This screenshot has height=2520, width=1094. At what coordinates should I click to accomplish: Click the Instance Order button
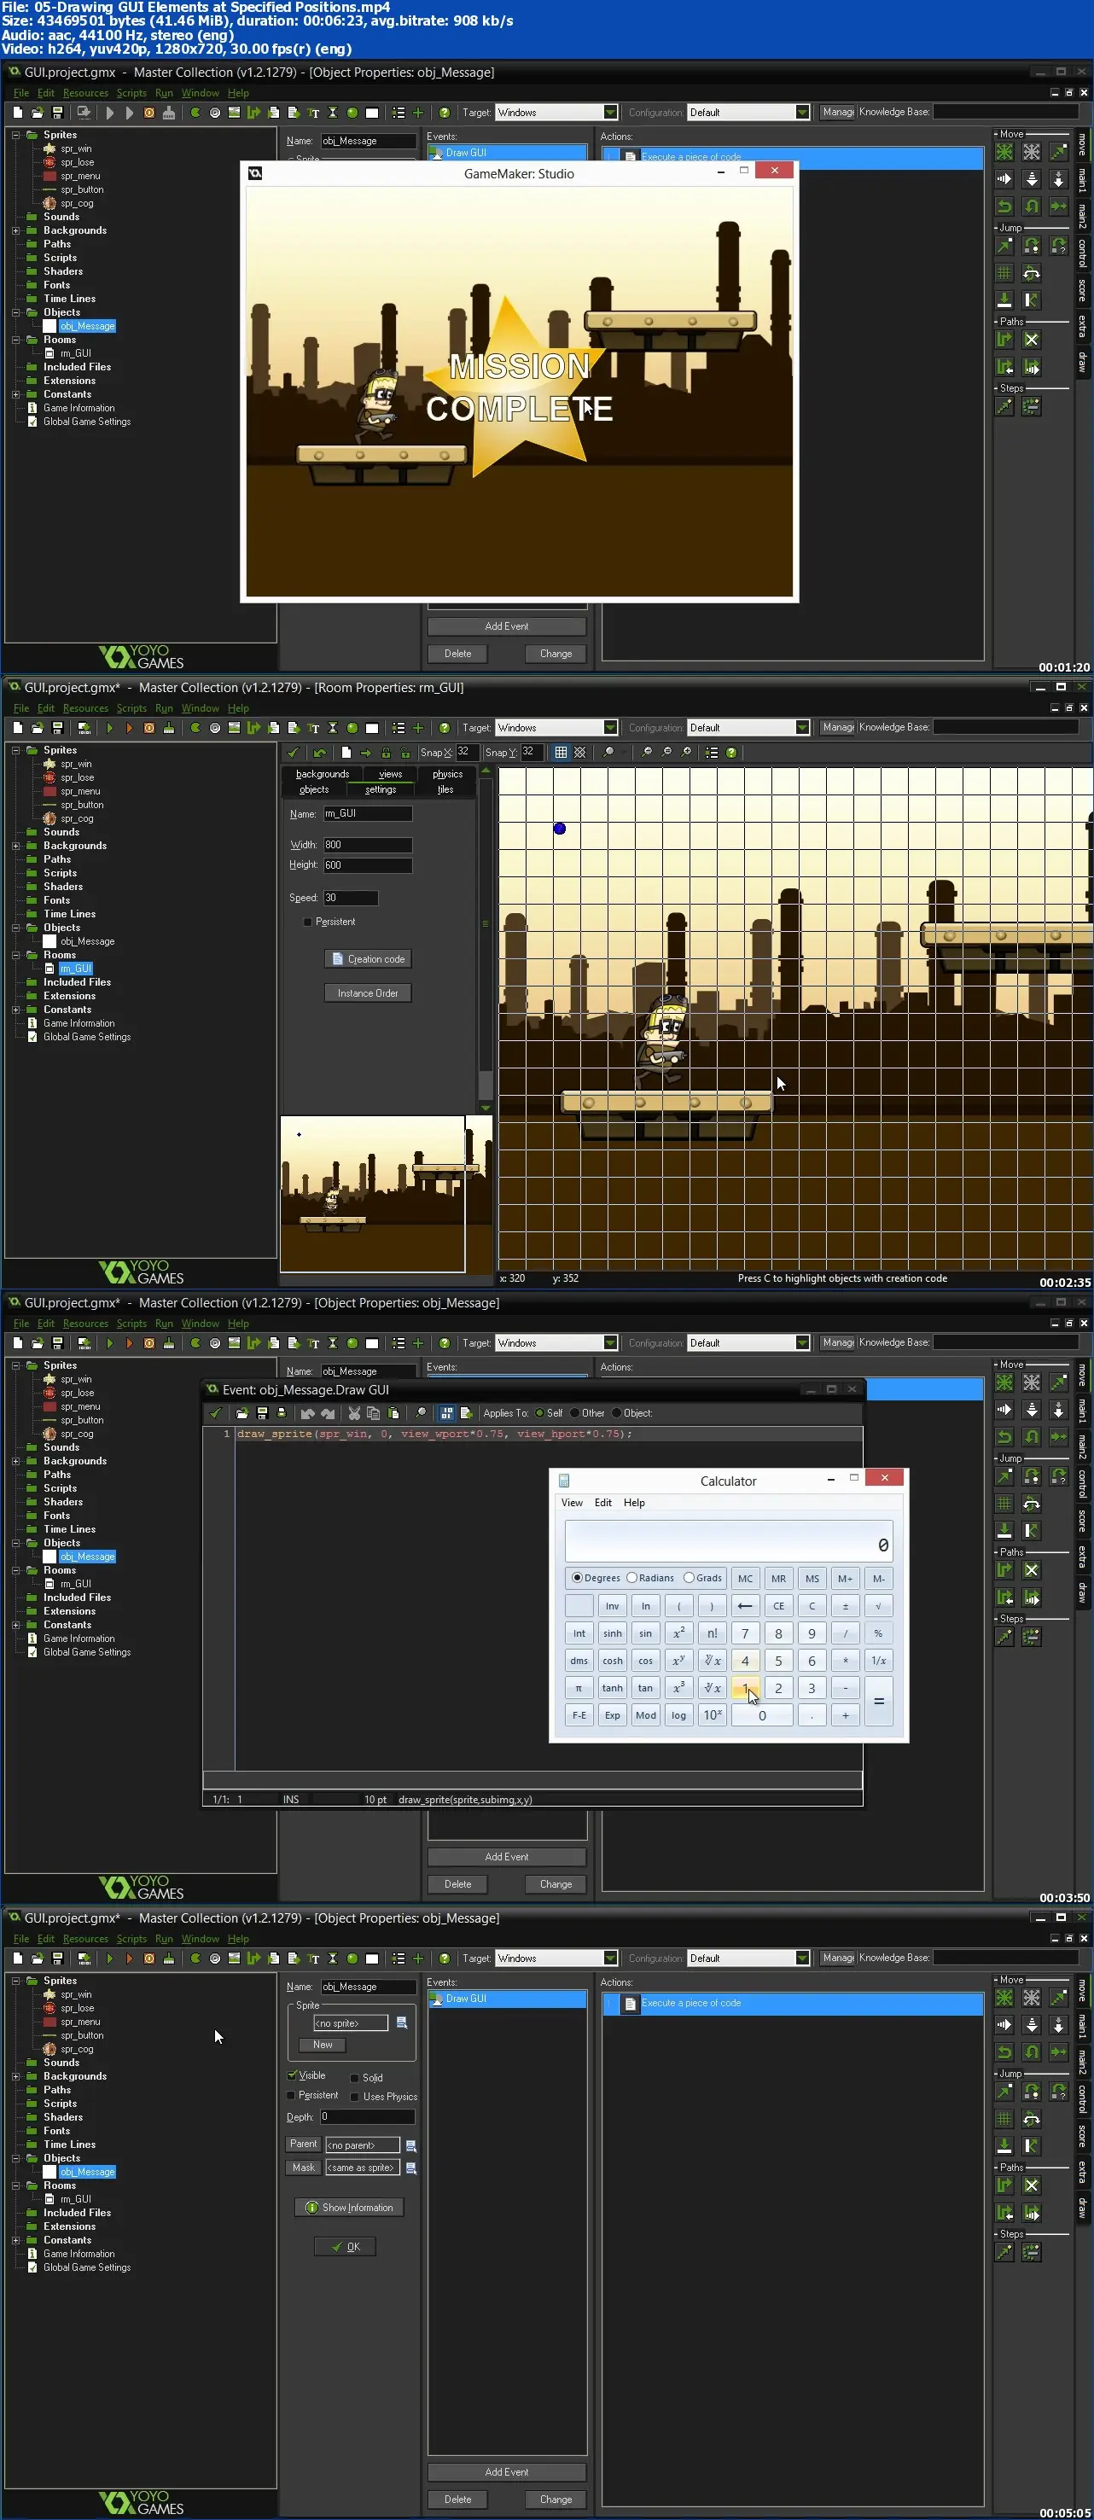click(368, 993)
